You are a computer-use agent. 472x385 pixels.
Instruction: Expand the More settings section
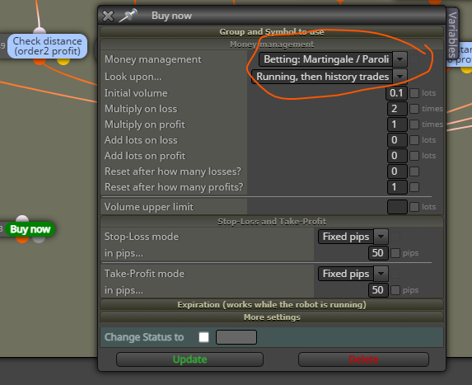[x=272, y=317]
